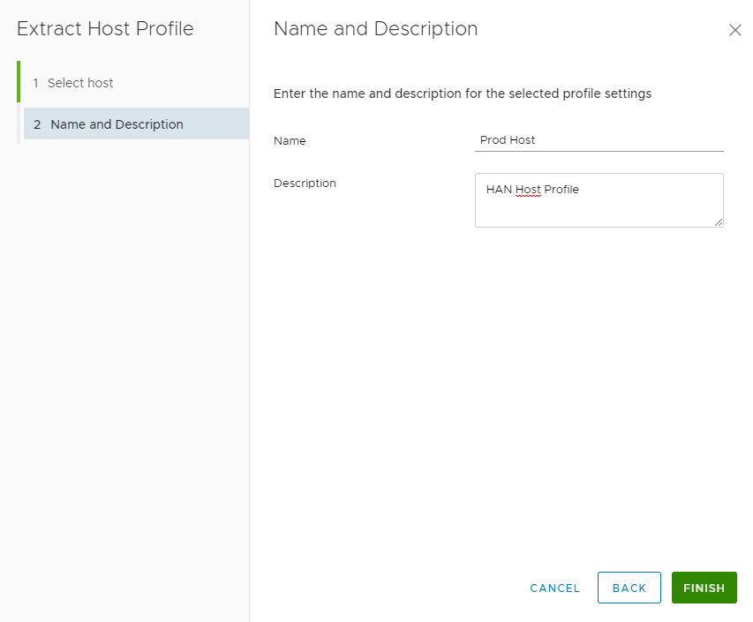Place cursor on Prod Host text
This screenshot has height=622, width=753.
point(508,139)
